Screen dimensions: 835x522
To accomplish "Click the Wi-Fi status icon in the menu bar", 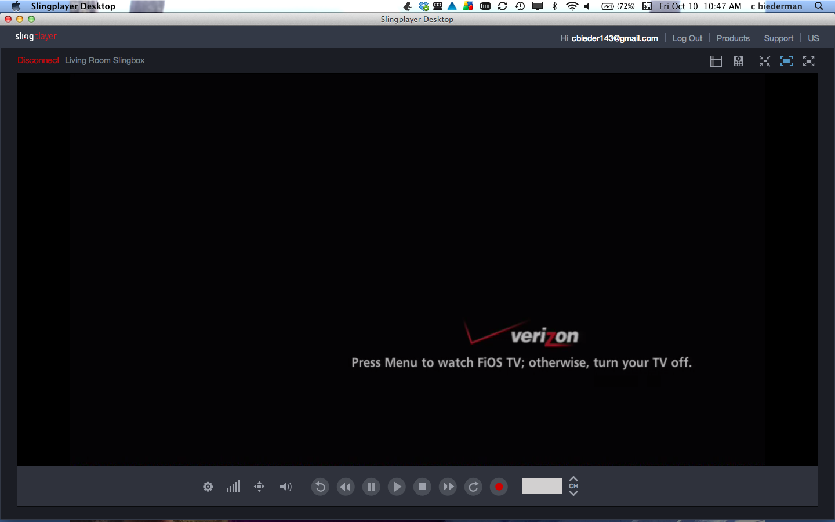I will pyautogui.click(x=572, y=6).
